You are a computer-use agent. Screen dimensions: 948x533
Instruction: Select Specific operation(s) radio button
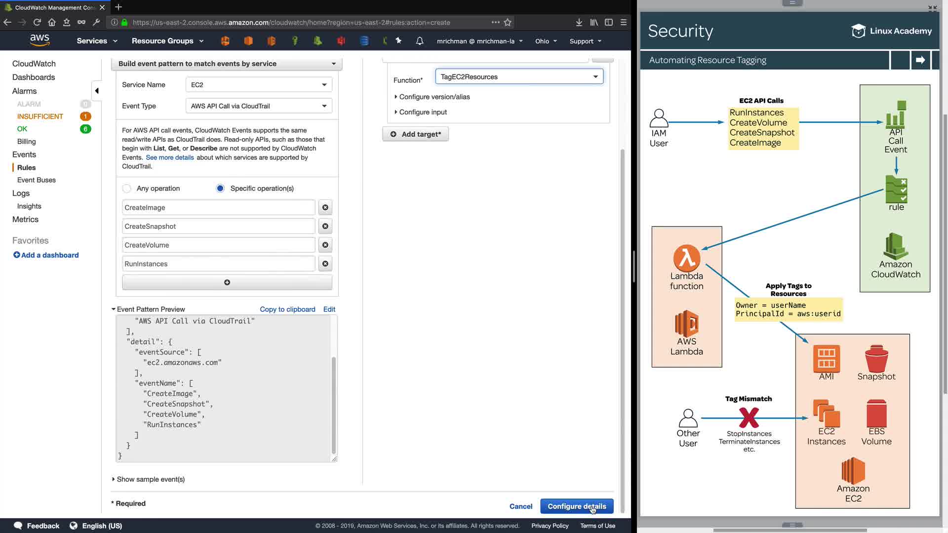(x=220, y=189)
